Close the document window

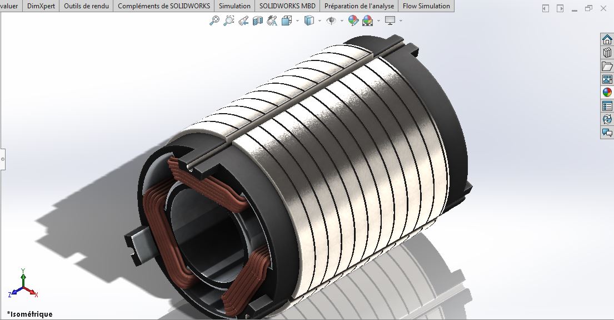point(603,8)
